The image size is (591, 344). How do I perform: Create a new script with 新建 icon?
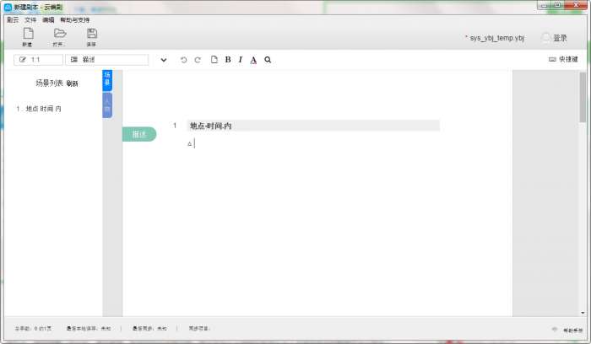click(28, 36)
